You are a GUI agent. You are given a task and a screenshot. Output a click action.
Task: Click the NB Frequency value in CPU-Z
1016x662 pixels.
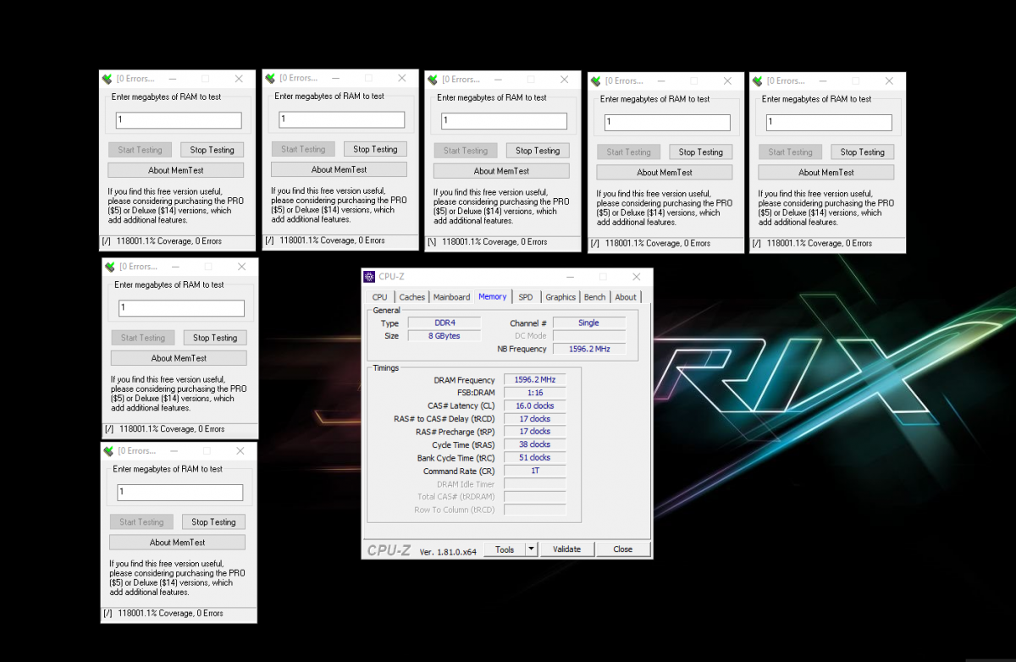click(589, 349)
